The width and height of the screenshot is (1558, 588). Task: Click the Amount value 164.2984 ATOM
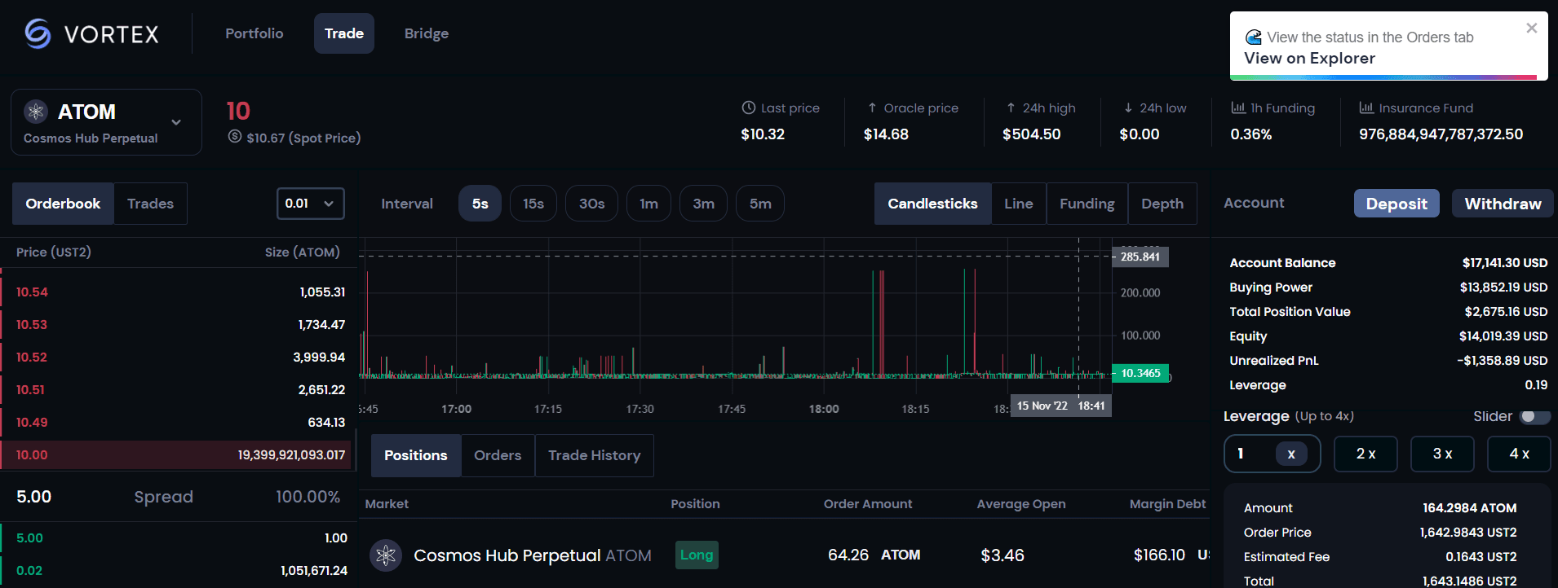(1470, 507)
